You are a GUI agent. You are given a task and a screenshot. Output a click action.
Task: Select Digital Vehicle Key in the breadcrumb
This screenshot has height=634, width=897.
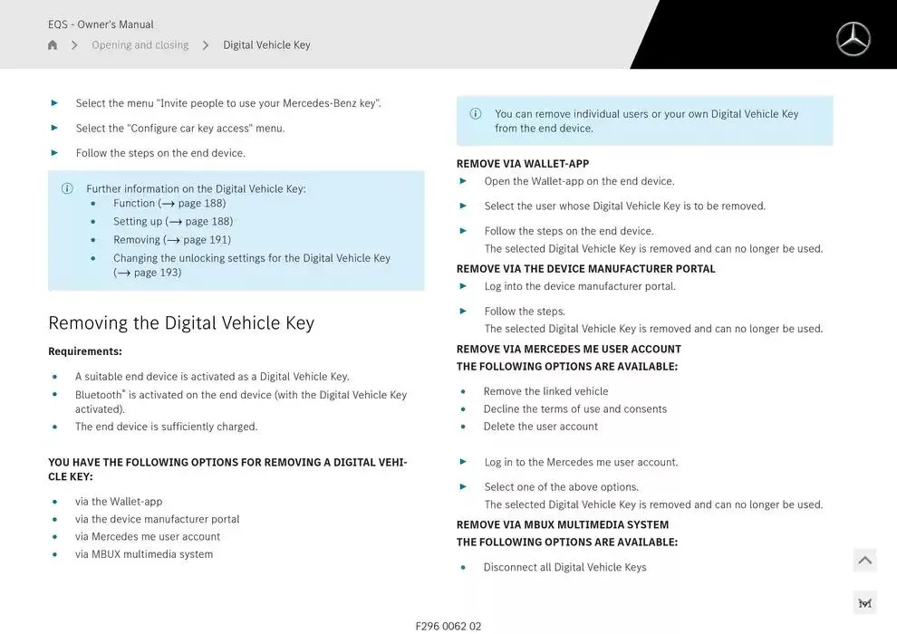pos(266,43)
